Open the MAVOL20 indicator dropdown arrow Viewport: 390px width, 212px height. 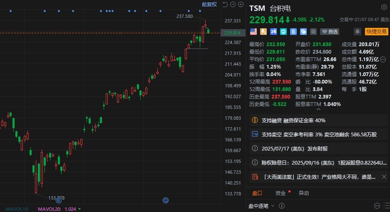[79, 209]
